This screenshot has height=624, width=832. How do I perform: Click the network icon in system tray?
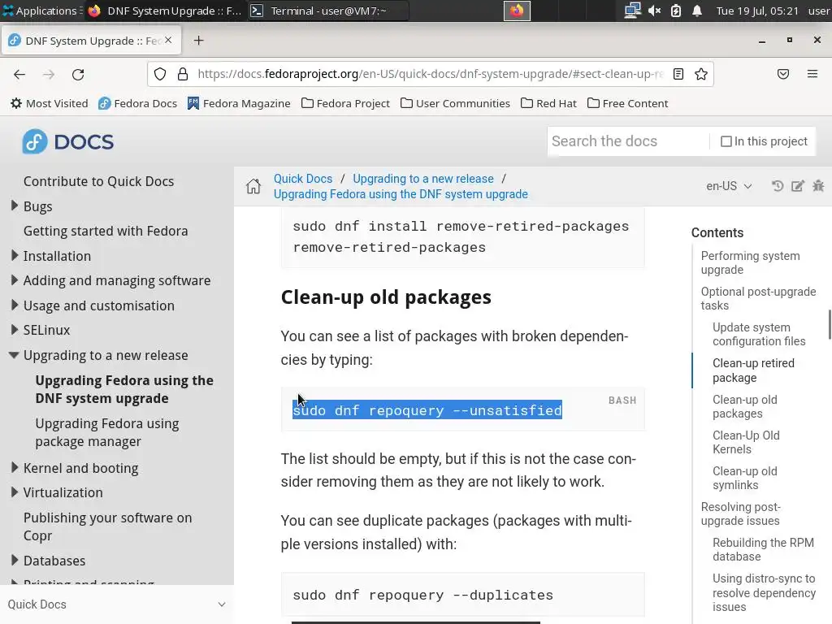[x=632, y=11]
